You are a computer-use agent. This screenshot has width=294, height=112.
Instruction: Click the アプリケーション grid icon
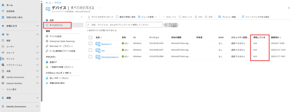click(3, 65)
